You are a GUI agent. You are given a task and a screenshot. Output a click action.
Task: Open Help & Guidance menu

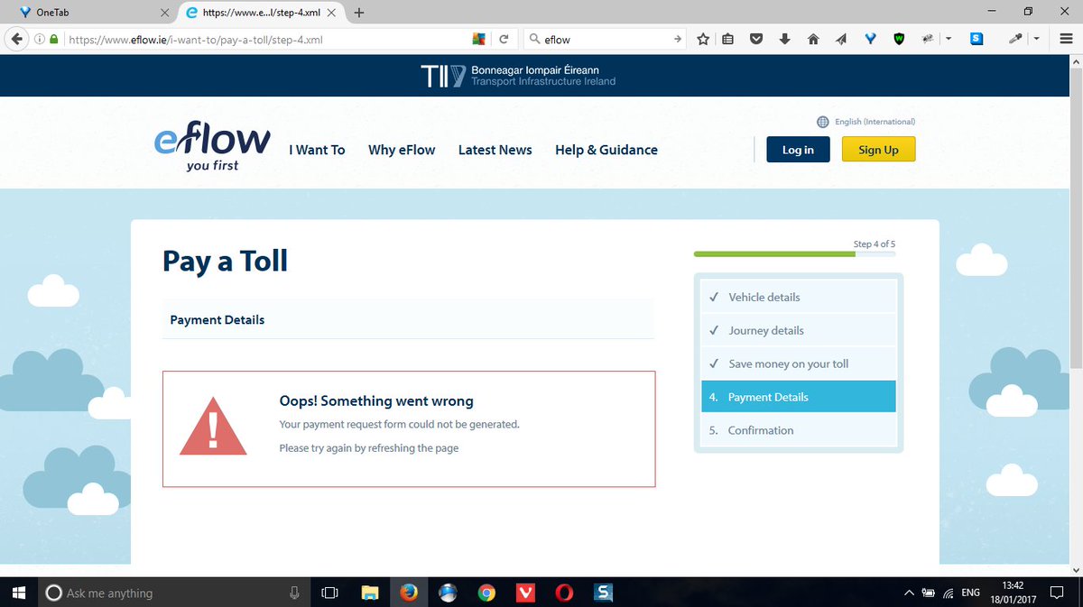point(606,150)
